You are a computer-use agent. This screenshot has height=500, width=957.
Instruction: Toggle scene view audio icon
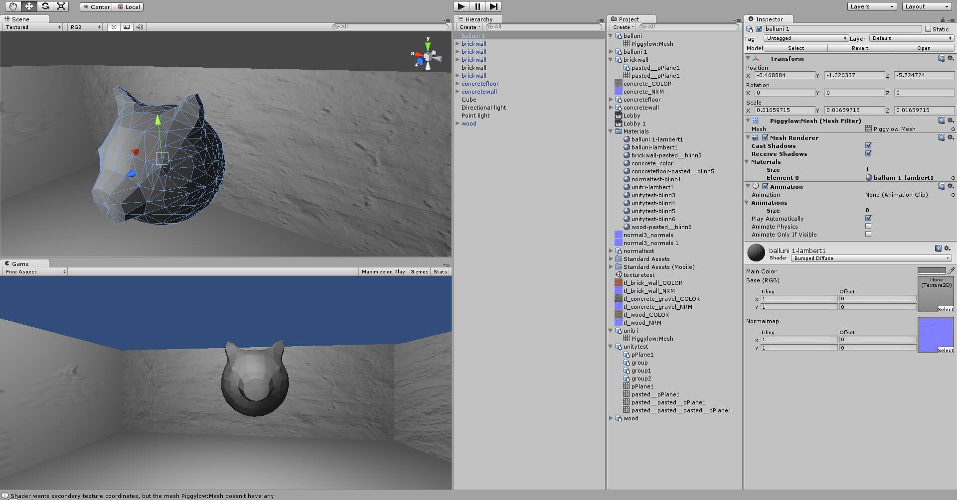tap(140, 27)
